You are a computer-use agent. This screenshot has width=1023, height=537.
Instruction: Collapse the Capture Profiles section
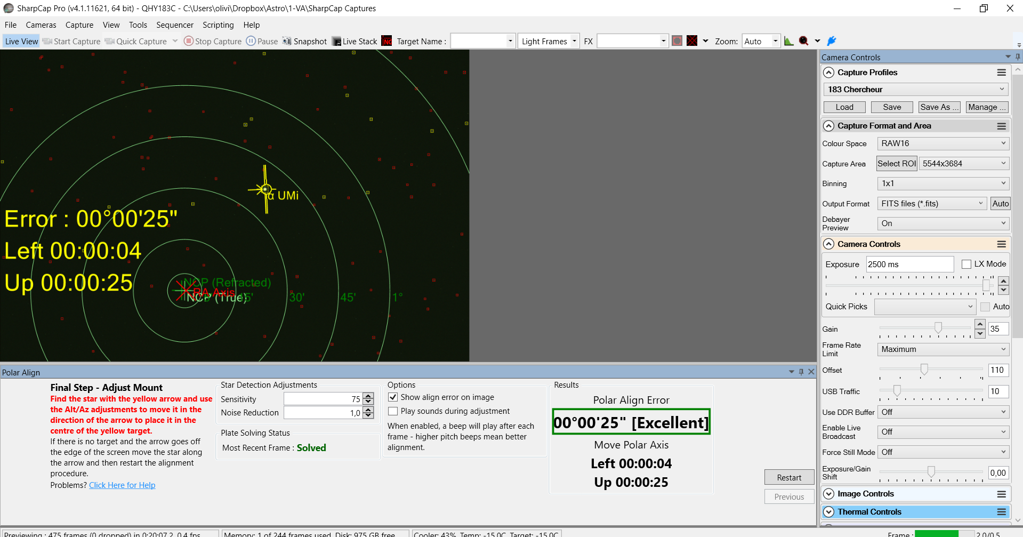pos(828,73)
